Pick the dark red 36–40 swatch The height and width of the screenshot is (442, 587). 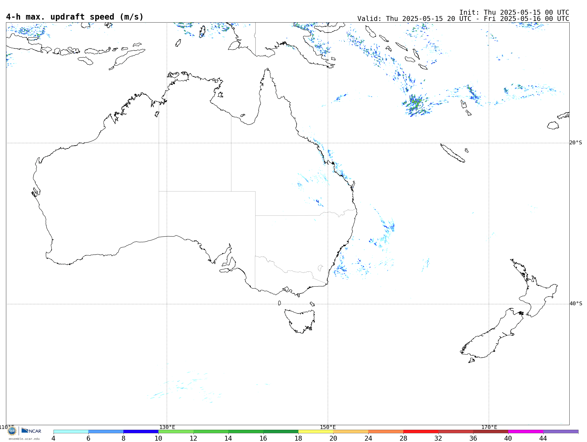point(491,432)
